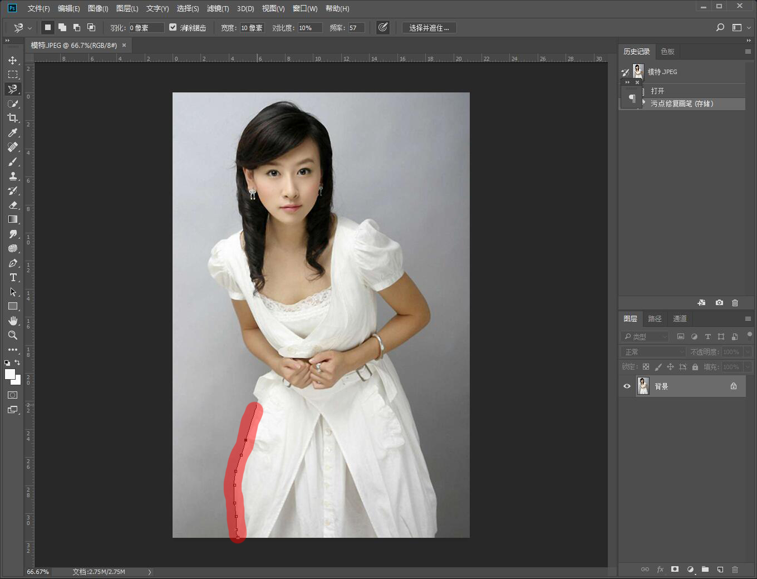757x579 pixels.
Task: Open the Edit Toolbar three-dots menu
Action: coord(13,350)
